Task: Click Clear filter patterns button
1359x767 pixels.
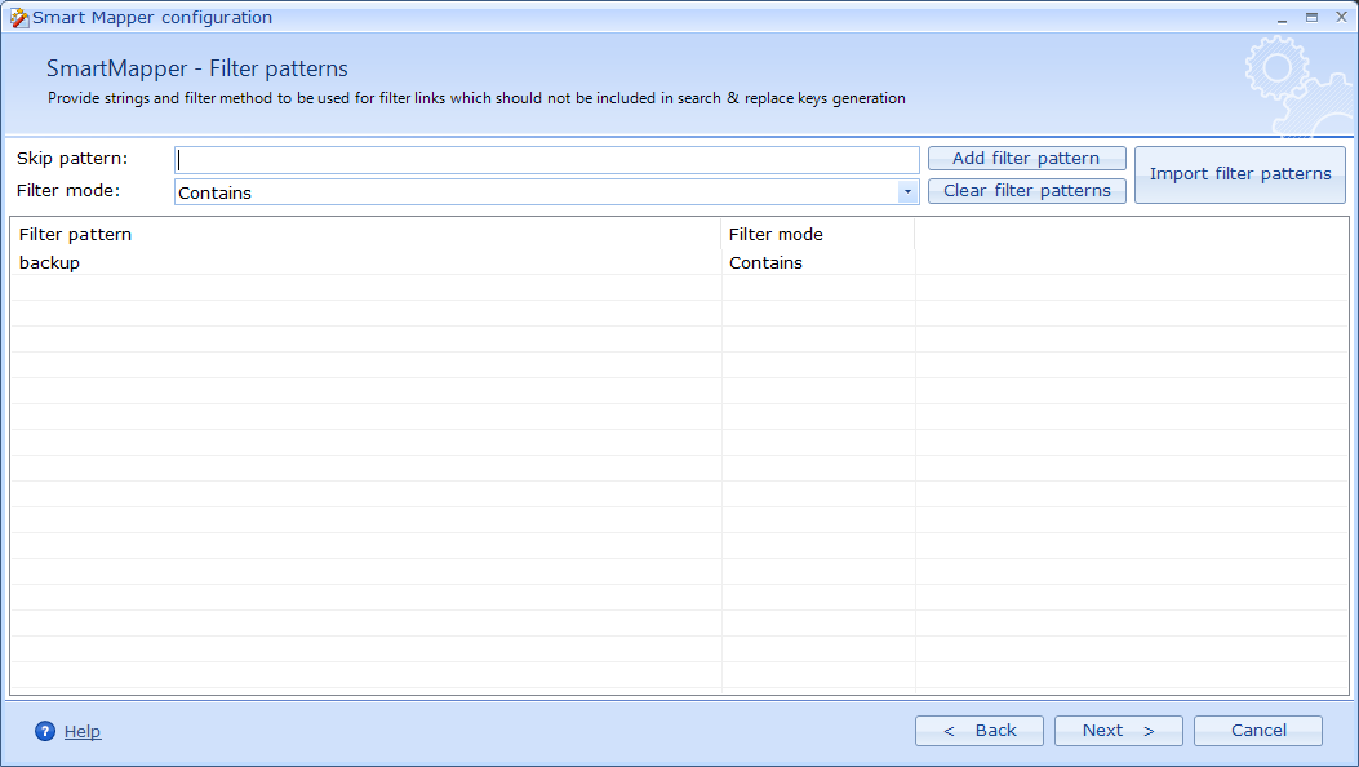Action: click(x=1027, y=190)
